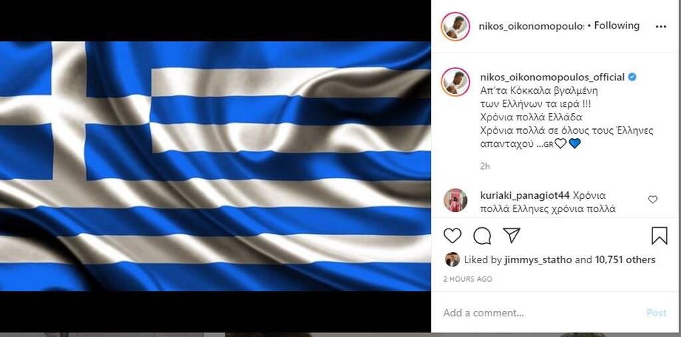Like kuriaki_panagiot44's comment with small heart
Image resolution: width=681 pixels, height=337 pixels.
[x=652, y=199]
